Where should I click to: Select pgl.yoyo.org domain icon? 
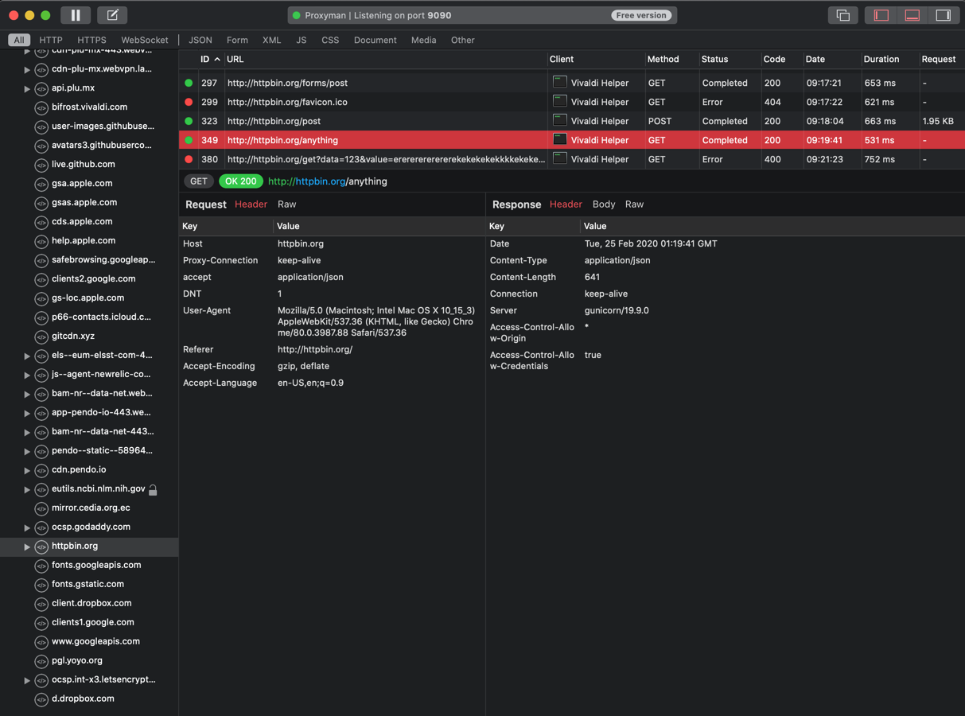41,661
